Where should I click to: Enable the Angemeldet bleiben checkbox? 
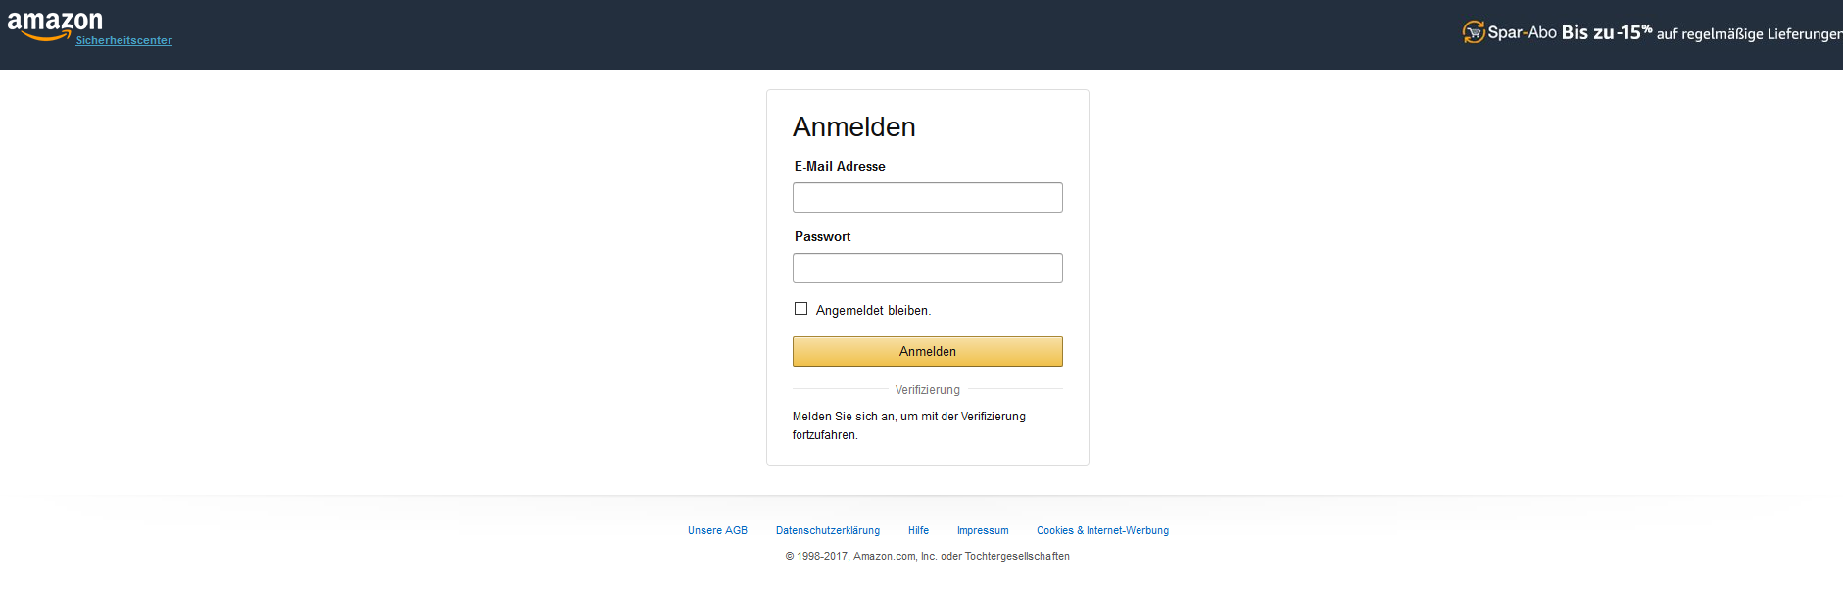point(800,309)
